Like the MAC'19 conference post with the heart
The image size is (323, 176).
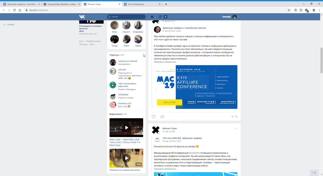(x=153, y=117)
